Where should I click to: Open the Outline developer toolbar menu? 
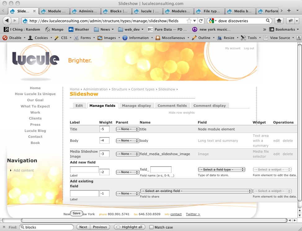click(x=203, y=38)
